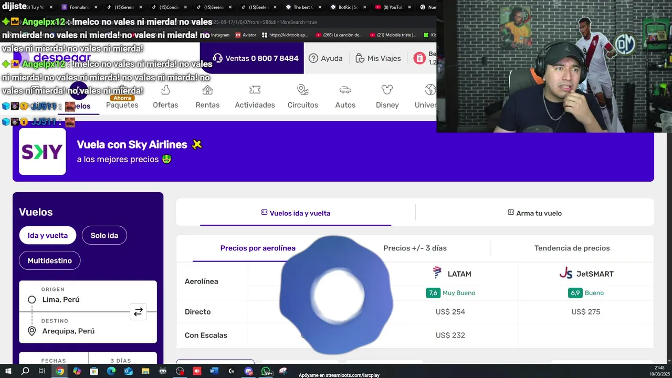
Task: Open Melodía triste bookmark
Action: pos(393,35)
